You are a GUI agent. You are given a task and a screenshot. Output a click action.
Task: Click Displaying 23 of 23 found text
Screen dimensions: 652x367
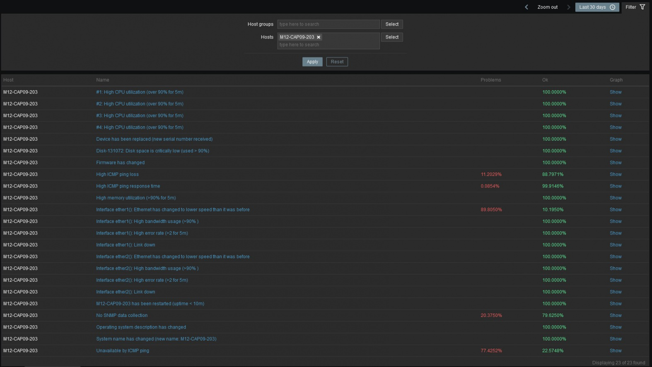pos(618,363)
